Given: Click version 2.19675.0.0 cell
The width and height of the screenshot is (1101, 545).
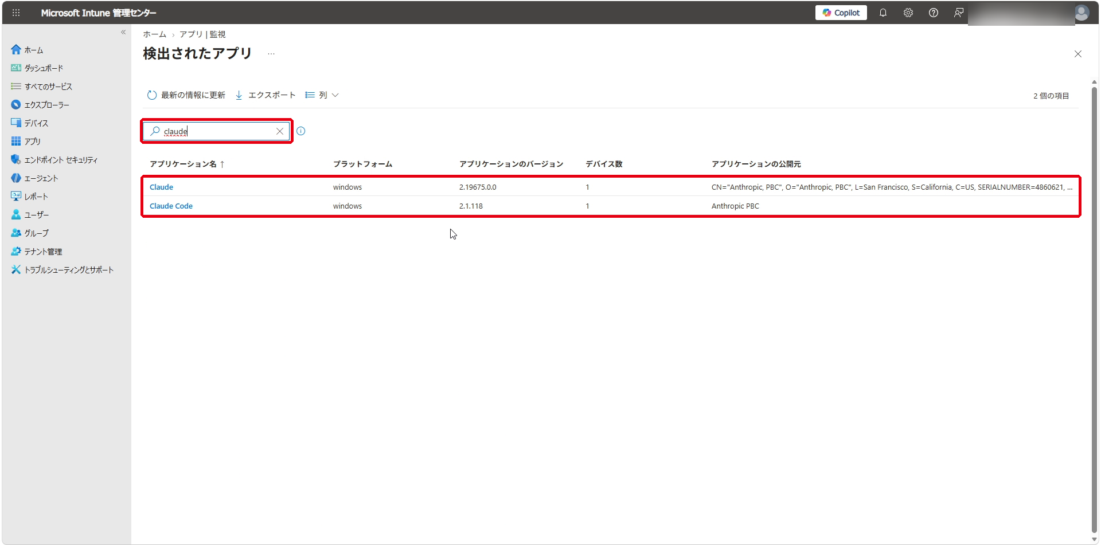Looking at the screenshot, I should coord(478,187).
